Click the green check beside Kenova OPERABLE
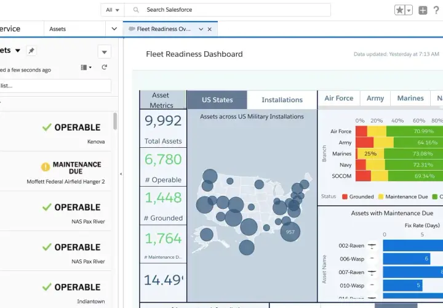This screenshot has height=308, width=443. click(47, 128)
